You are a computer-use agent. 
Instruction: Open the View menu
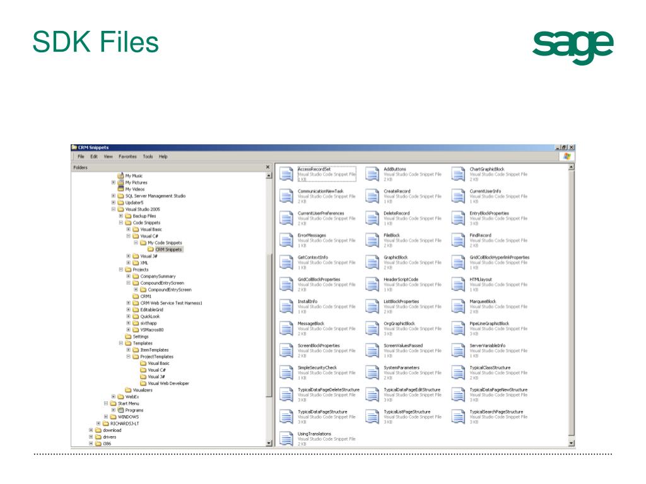[108, 156]
